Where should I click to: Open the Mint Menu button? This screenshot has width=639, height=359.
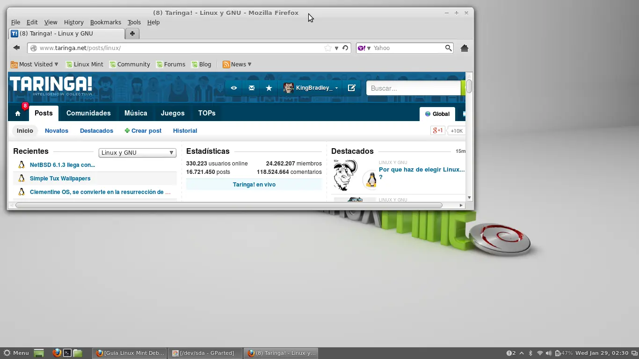click(16, 353)
